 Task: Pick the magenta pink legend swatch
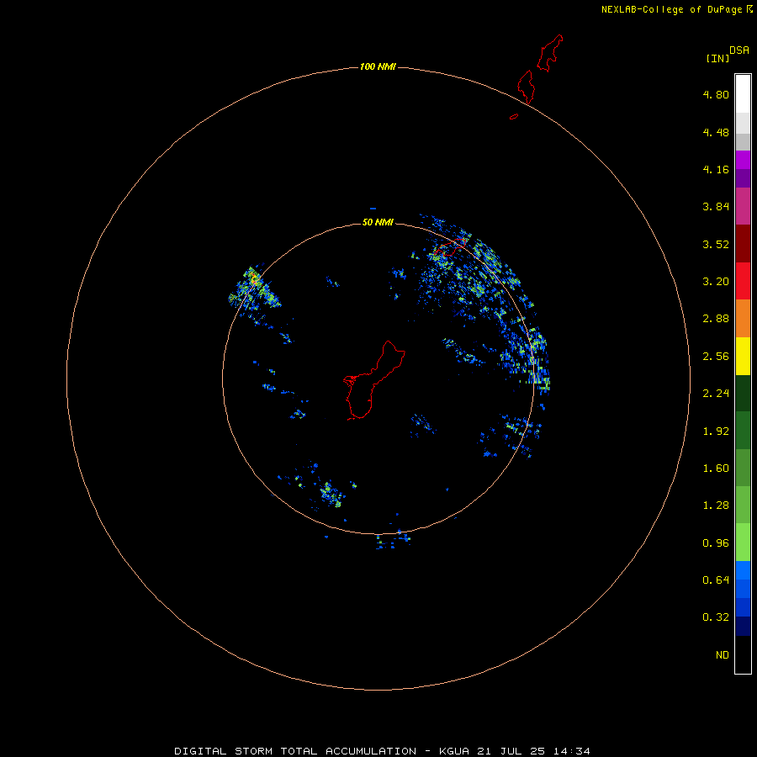pos(743,206)
